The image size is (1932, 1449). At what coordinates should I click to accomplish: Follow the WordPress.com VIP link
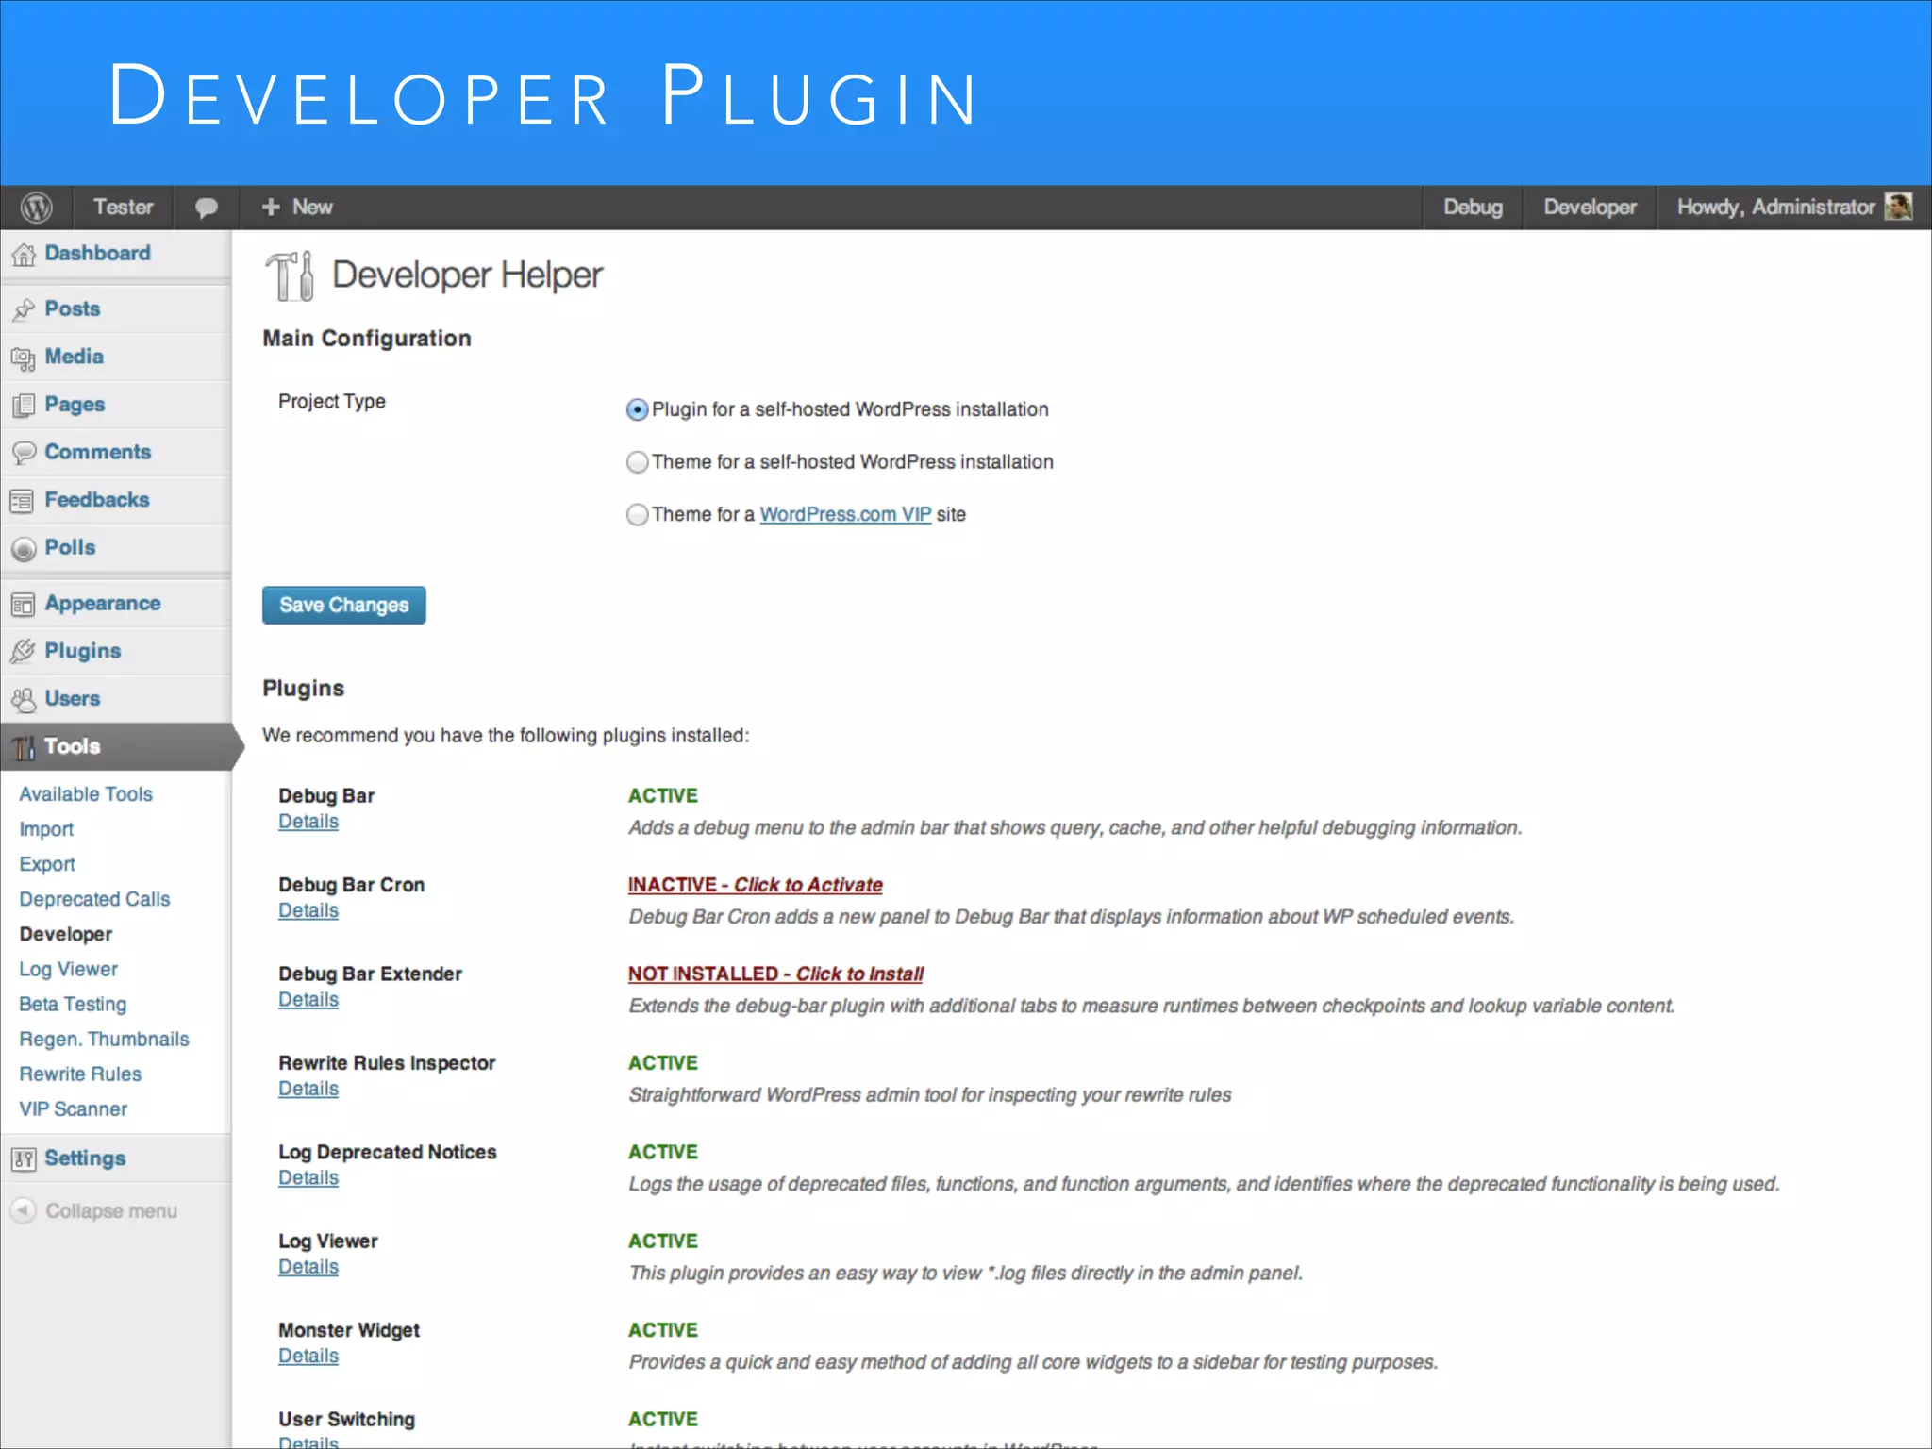[x=845, y=514]
